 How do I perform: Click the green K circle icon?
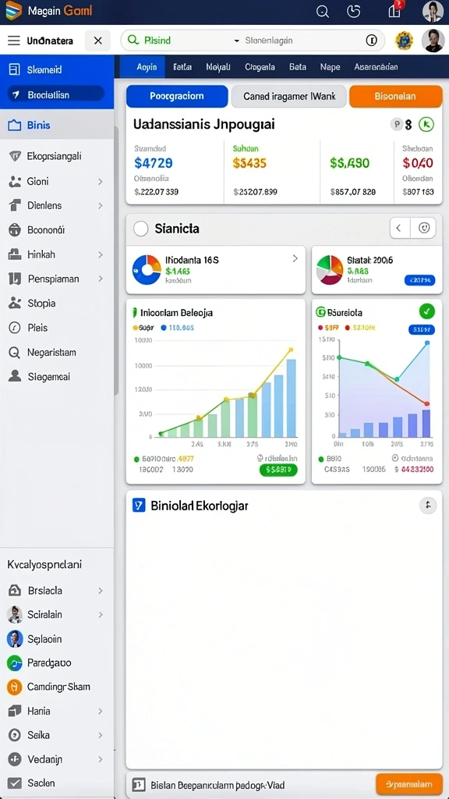[x=426, y=124]
